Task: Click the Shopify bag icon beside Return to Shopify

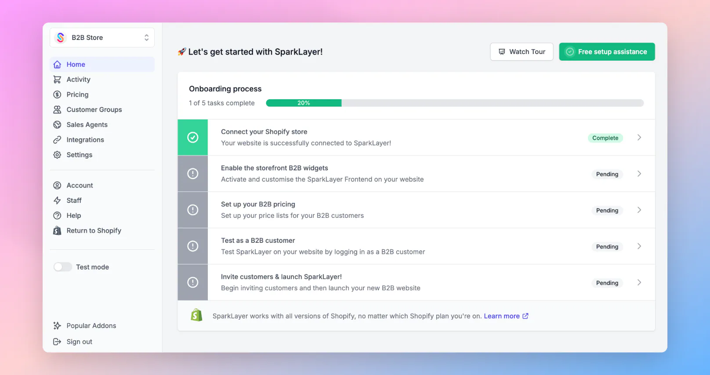Action: pos(57,231)
